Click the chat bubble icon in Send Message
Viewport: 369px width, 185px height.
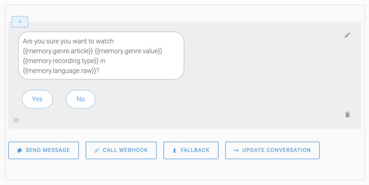coord(20,151)
